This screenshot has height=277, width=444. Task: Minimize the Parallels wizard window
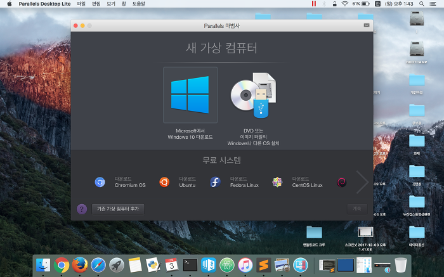coord(82,26)
